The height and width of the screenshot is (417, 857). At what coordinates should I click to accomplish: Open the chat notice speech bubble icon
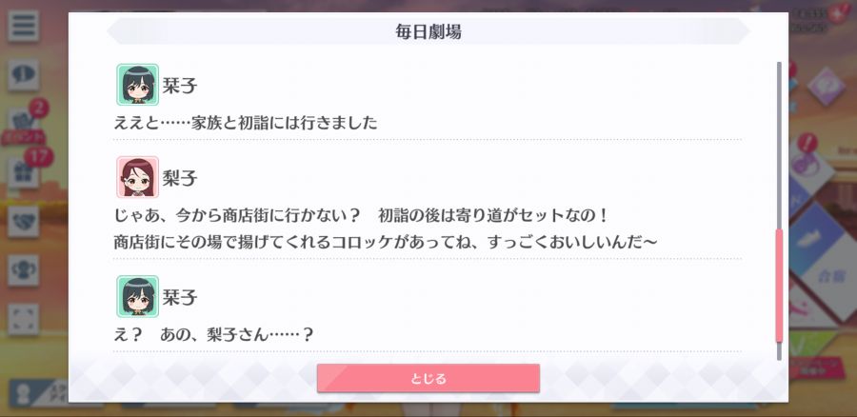click(x=24, y=75)
